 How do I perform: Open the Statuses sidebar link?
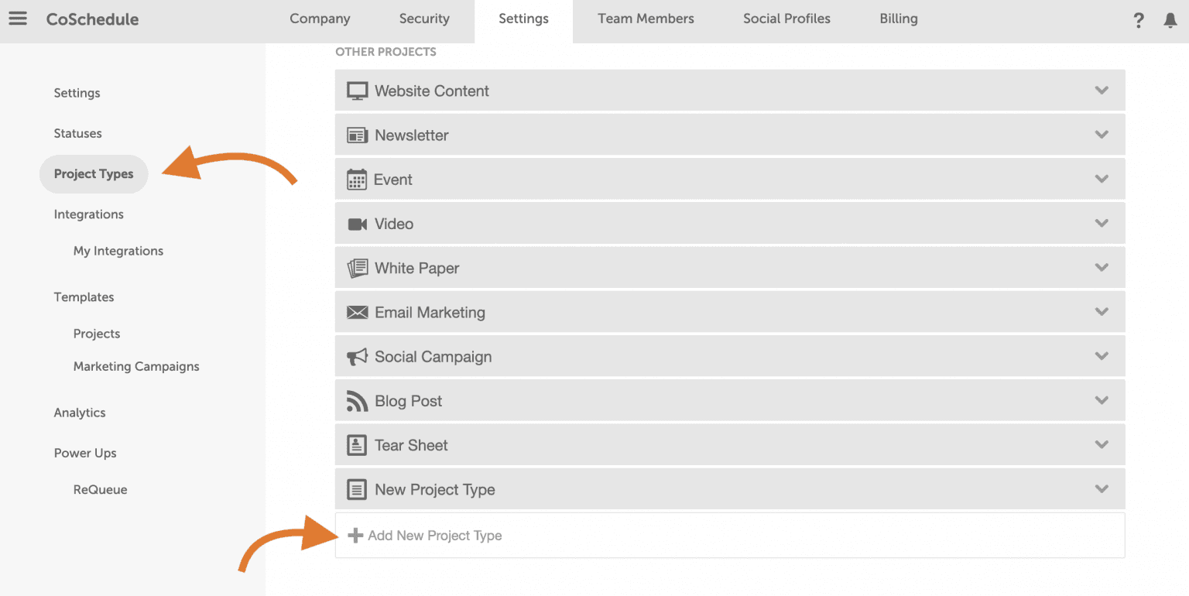tap(77, 133)
